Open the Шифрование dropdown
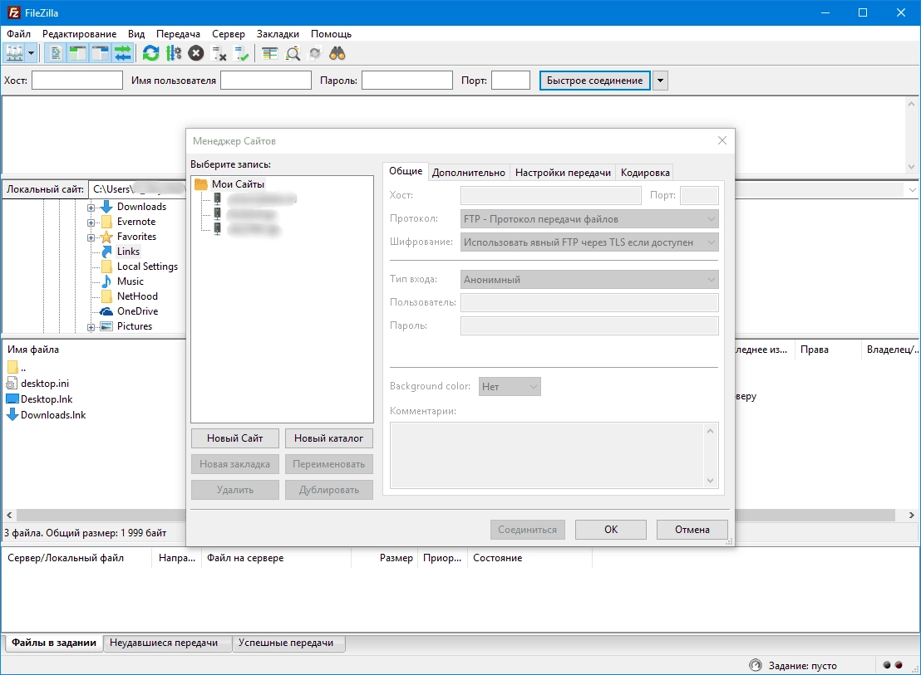 click(x=589, y=242)
